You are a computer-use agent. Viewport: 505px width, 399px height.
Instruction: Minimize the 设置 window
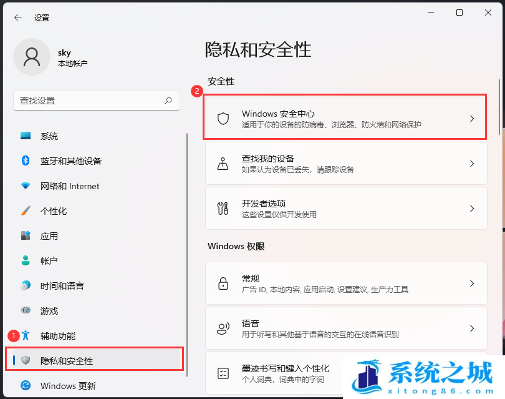point(431,12)
